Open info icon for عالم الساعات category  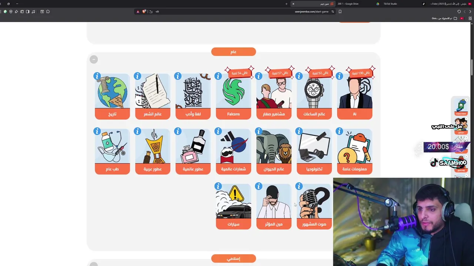click(x=299, y=76)
